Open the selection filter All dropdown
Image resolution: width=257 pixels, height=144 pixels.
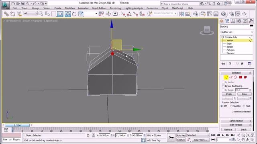pyautogui.click(x=31, y=13)
